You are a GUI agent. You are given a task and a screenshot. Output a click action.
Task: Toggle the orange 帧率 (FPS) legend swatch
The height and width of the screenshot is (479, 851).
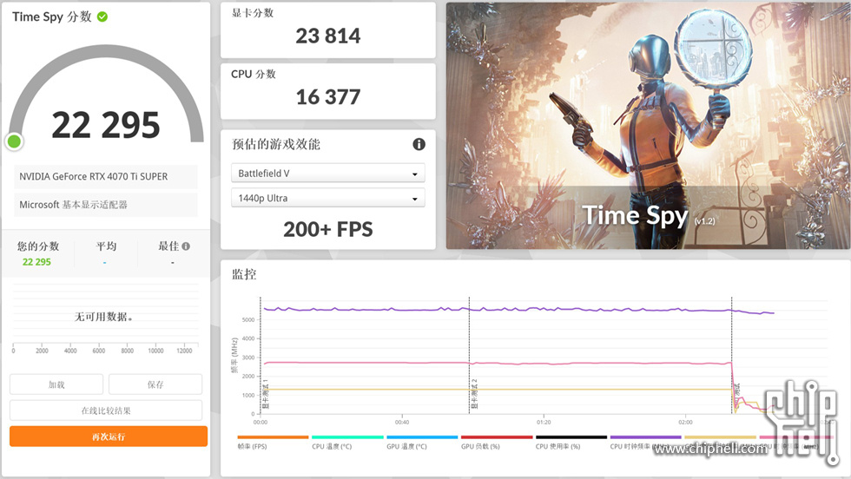click(x=273, y=436)
